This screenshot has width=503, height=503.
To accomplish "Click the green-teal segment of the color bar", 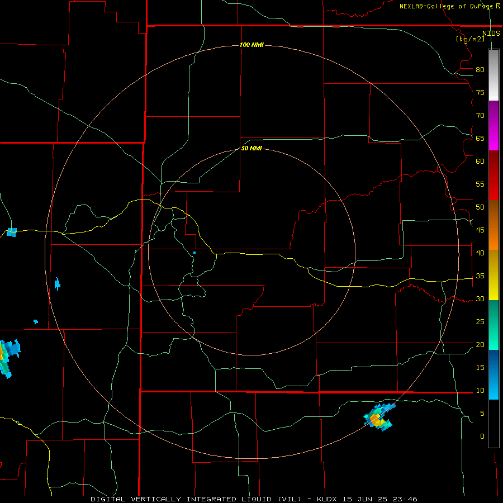I will pyautogui.click(x=493, y=325).
